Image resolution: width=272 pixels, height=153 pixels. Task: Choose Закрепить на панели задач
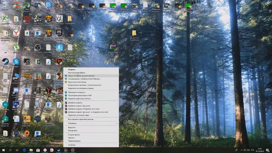click(x=91, y=115)
